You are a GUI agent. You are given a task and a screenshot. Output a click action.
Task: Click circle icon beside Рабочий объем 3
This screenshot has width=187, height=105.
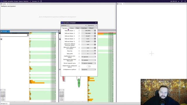[x=79, y=36]
